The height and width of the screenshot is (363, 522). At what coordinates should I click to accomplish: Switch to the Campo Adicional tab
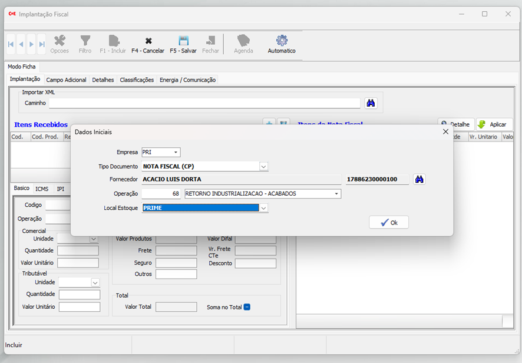(66, 80)
